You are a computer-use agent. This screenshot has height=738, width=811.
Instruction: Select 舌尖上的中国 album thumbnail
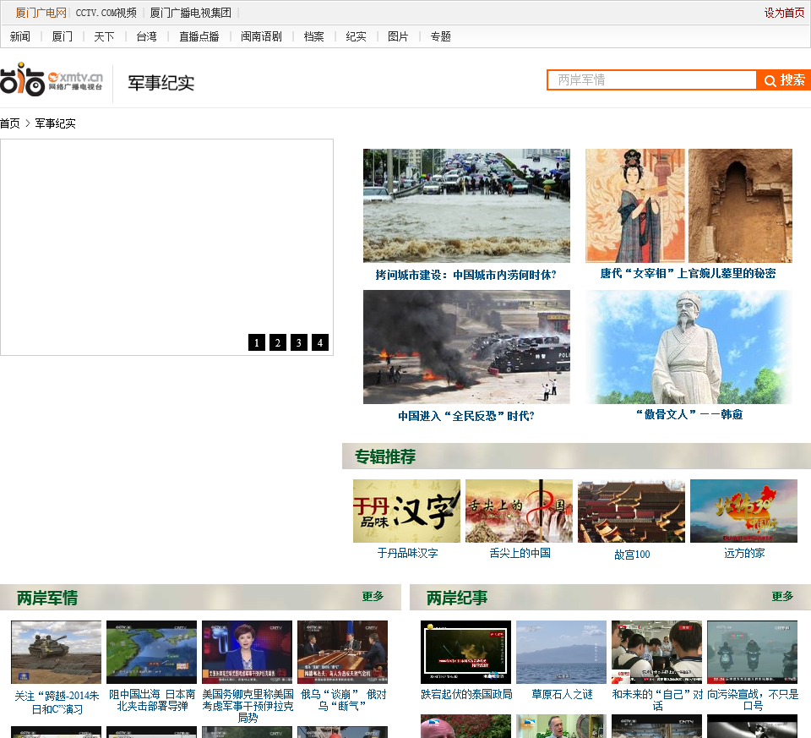[519, 511]
